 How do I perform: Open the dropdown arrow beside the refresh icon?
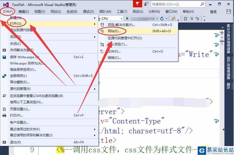pyautogui.click(x=167, y=19)
